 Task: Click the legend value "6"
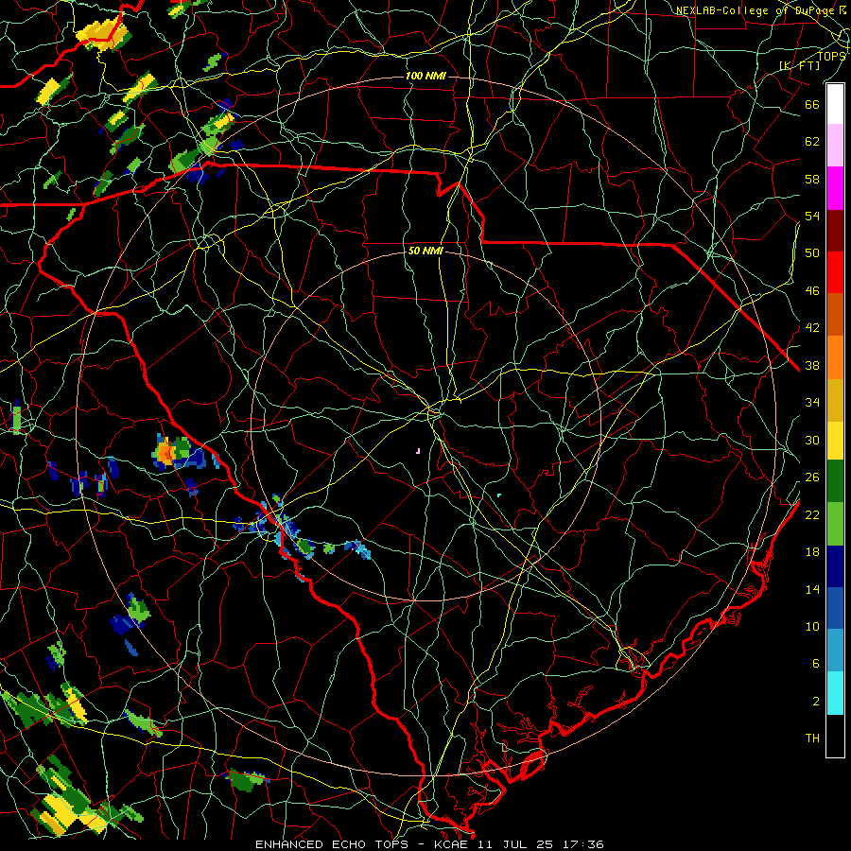(x=816, y=664)
